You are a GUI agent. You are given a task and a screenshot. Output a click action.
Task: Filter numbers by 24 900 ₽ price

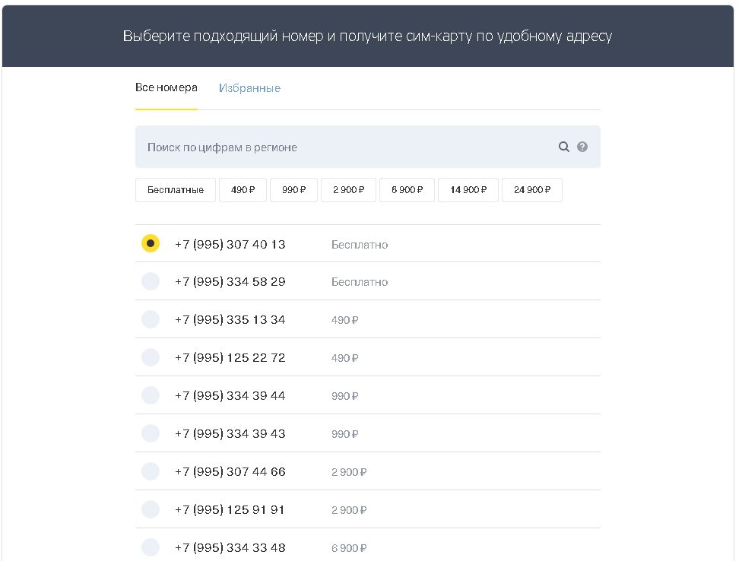pos(531,190)
